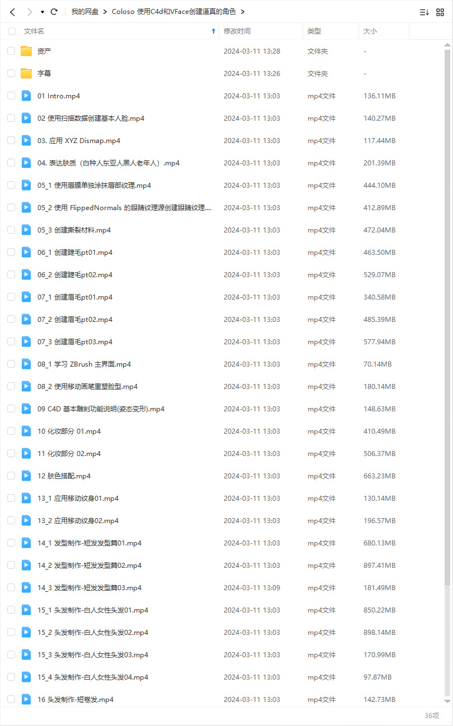Screen dimensions: 453x726
Task: Click the vertical scrollbar down arrow
Action: click(447, 701)
